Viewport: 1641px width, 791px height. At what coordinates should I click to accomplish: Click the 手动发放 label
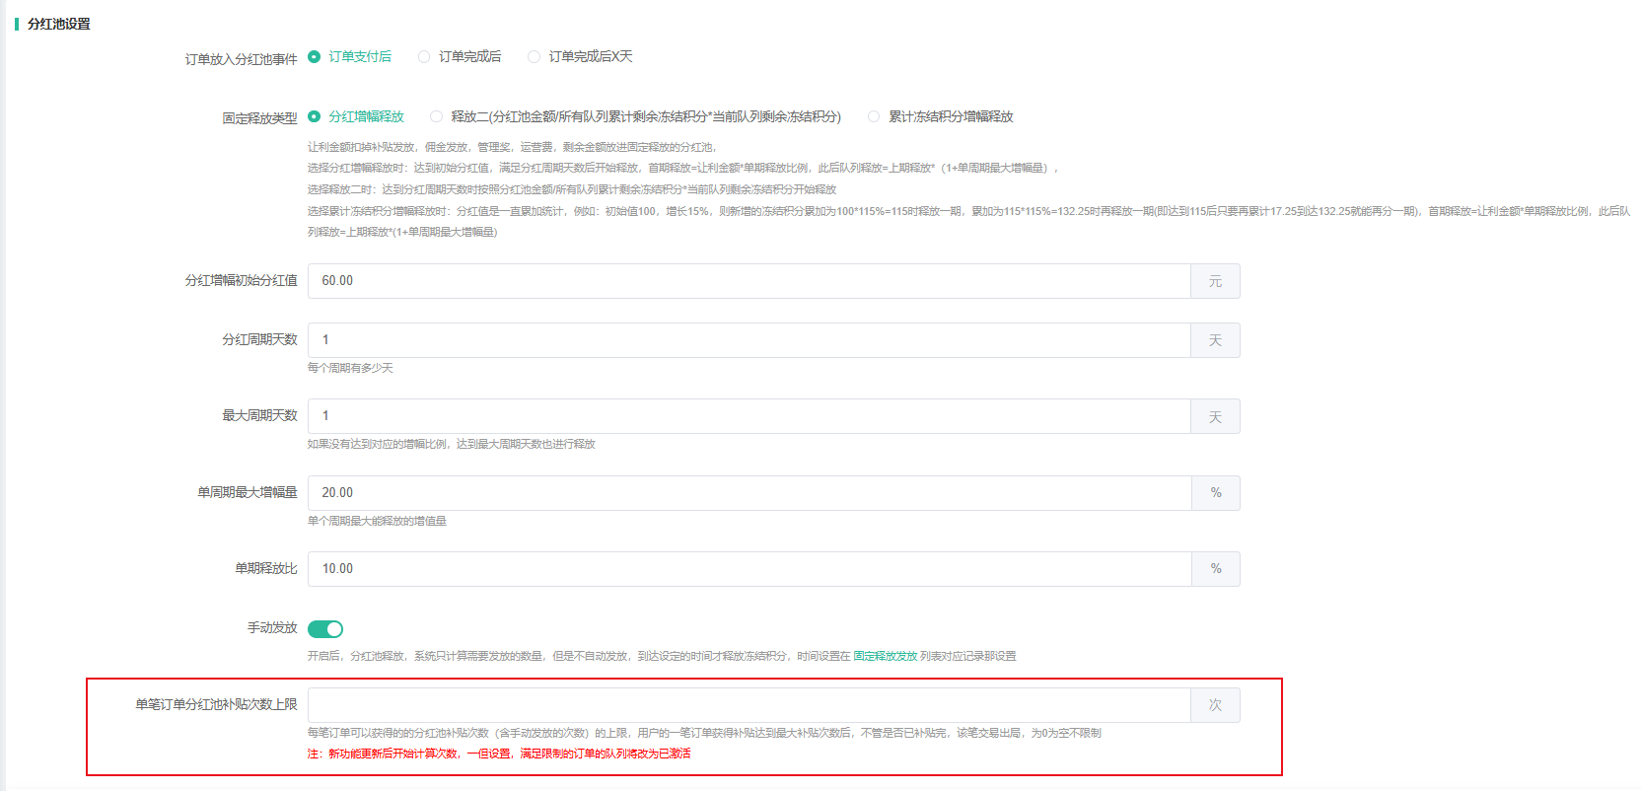[272, 628]
